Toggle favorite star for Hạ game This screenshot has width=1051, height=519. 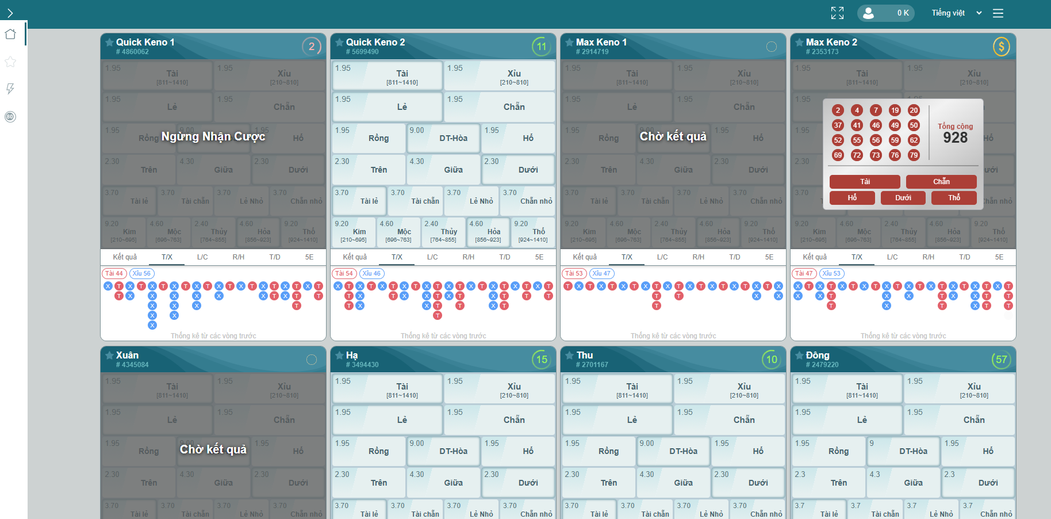pos(339,356)
